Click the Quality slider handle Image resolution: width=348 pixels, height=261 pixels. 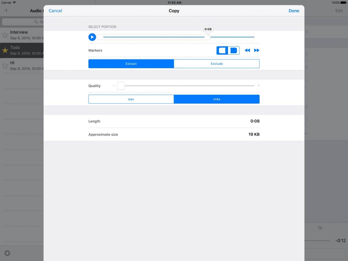pyautogui.click(x=121, y=86)
